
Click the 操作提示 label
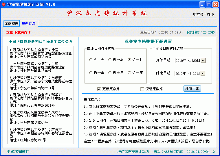point(92,100)
